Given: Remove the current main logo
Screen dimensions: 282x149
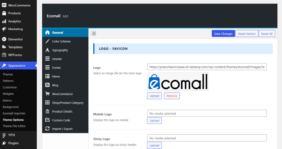Looking at the screenshot, I should 172,96.
